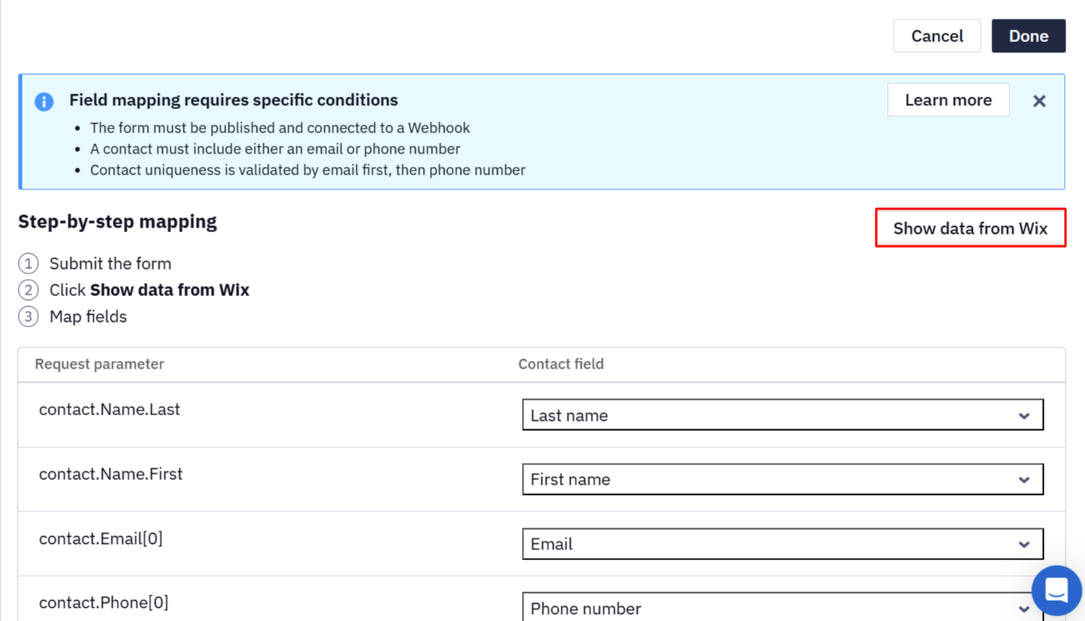
Task: Open the First name contact field dropdown
Action: point(783,479)
